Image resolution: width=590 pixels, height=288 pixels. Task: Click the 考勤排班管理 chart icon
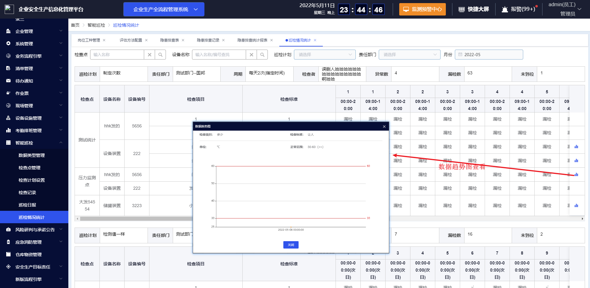(x=8, y=131)
